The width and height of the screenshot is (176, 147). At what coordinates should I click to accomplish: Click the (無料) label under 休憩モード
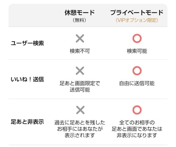79,20
